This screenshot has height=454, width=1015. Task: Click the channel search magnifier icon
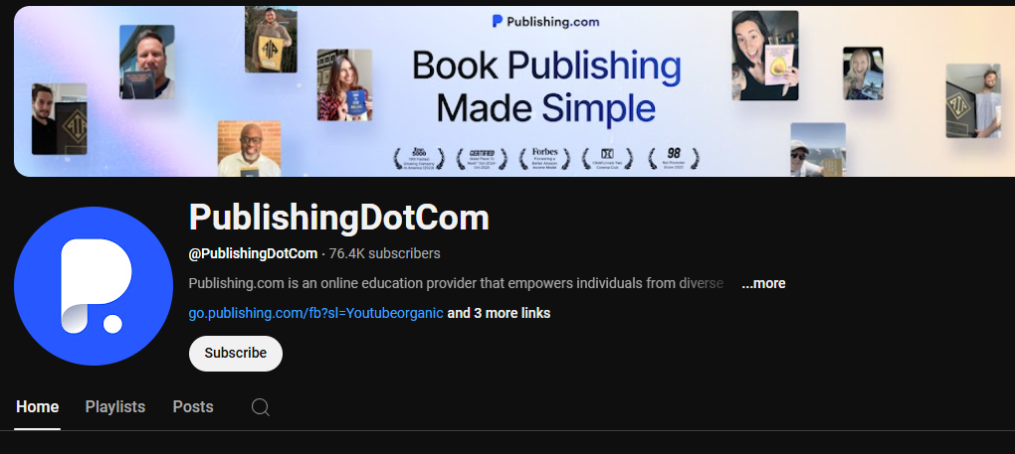[261, 407]
